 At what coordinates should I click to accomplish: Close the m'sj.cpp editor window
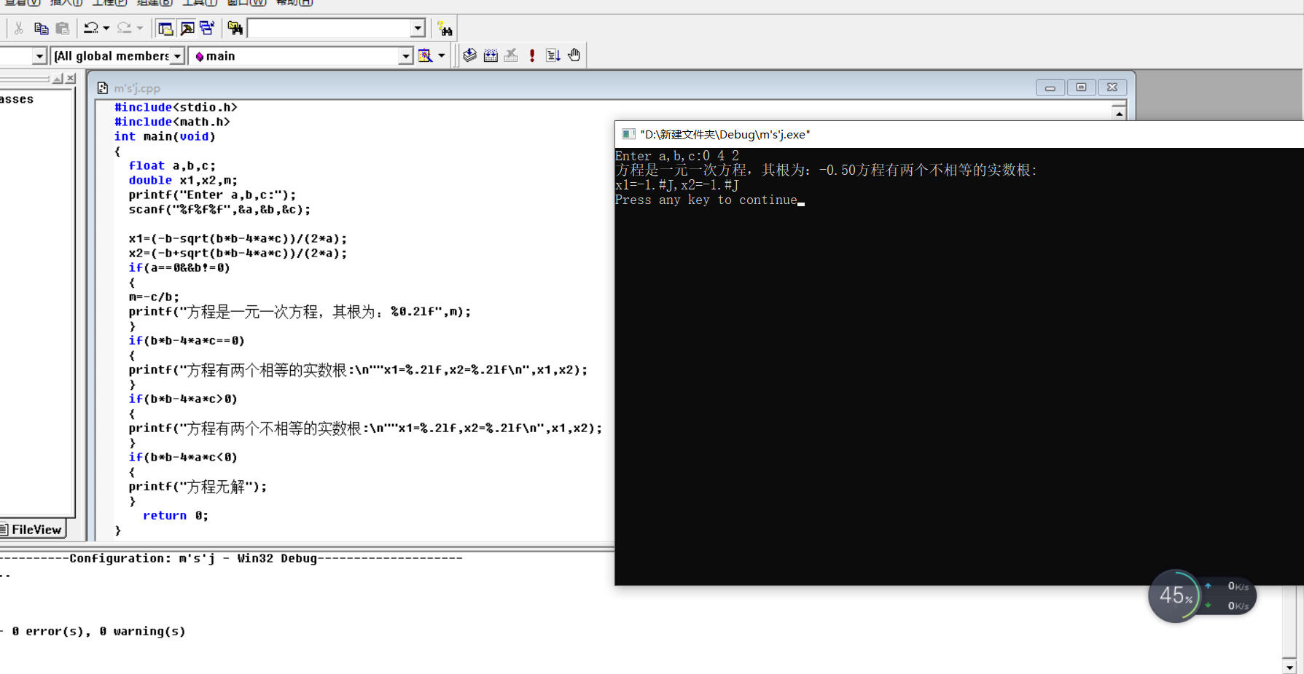(x=1112, y=87)
